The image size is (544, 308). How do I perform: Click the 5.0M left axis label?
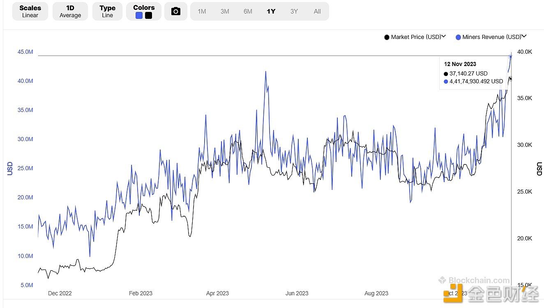[26, 285]
